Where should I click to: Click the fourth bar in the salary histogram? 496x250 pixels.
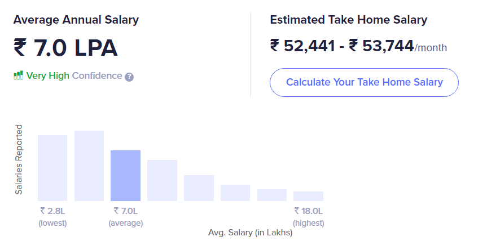(x=162, y=180)
